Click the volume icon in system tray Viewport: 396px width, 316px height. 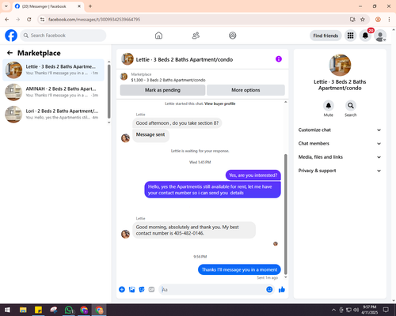click(x=356, y=310)
